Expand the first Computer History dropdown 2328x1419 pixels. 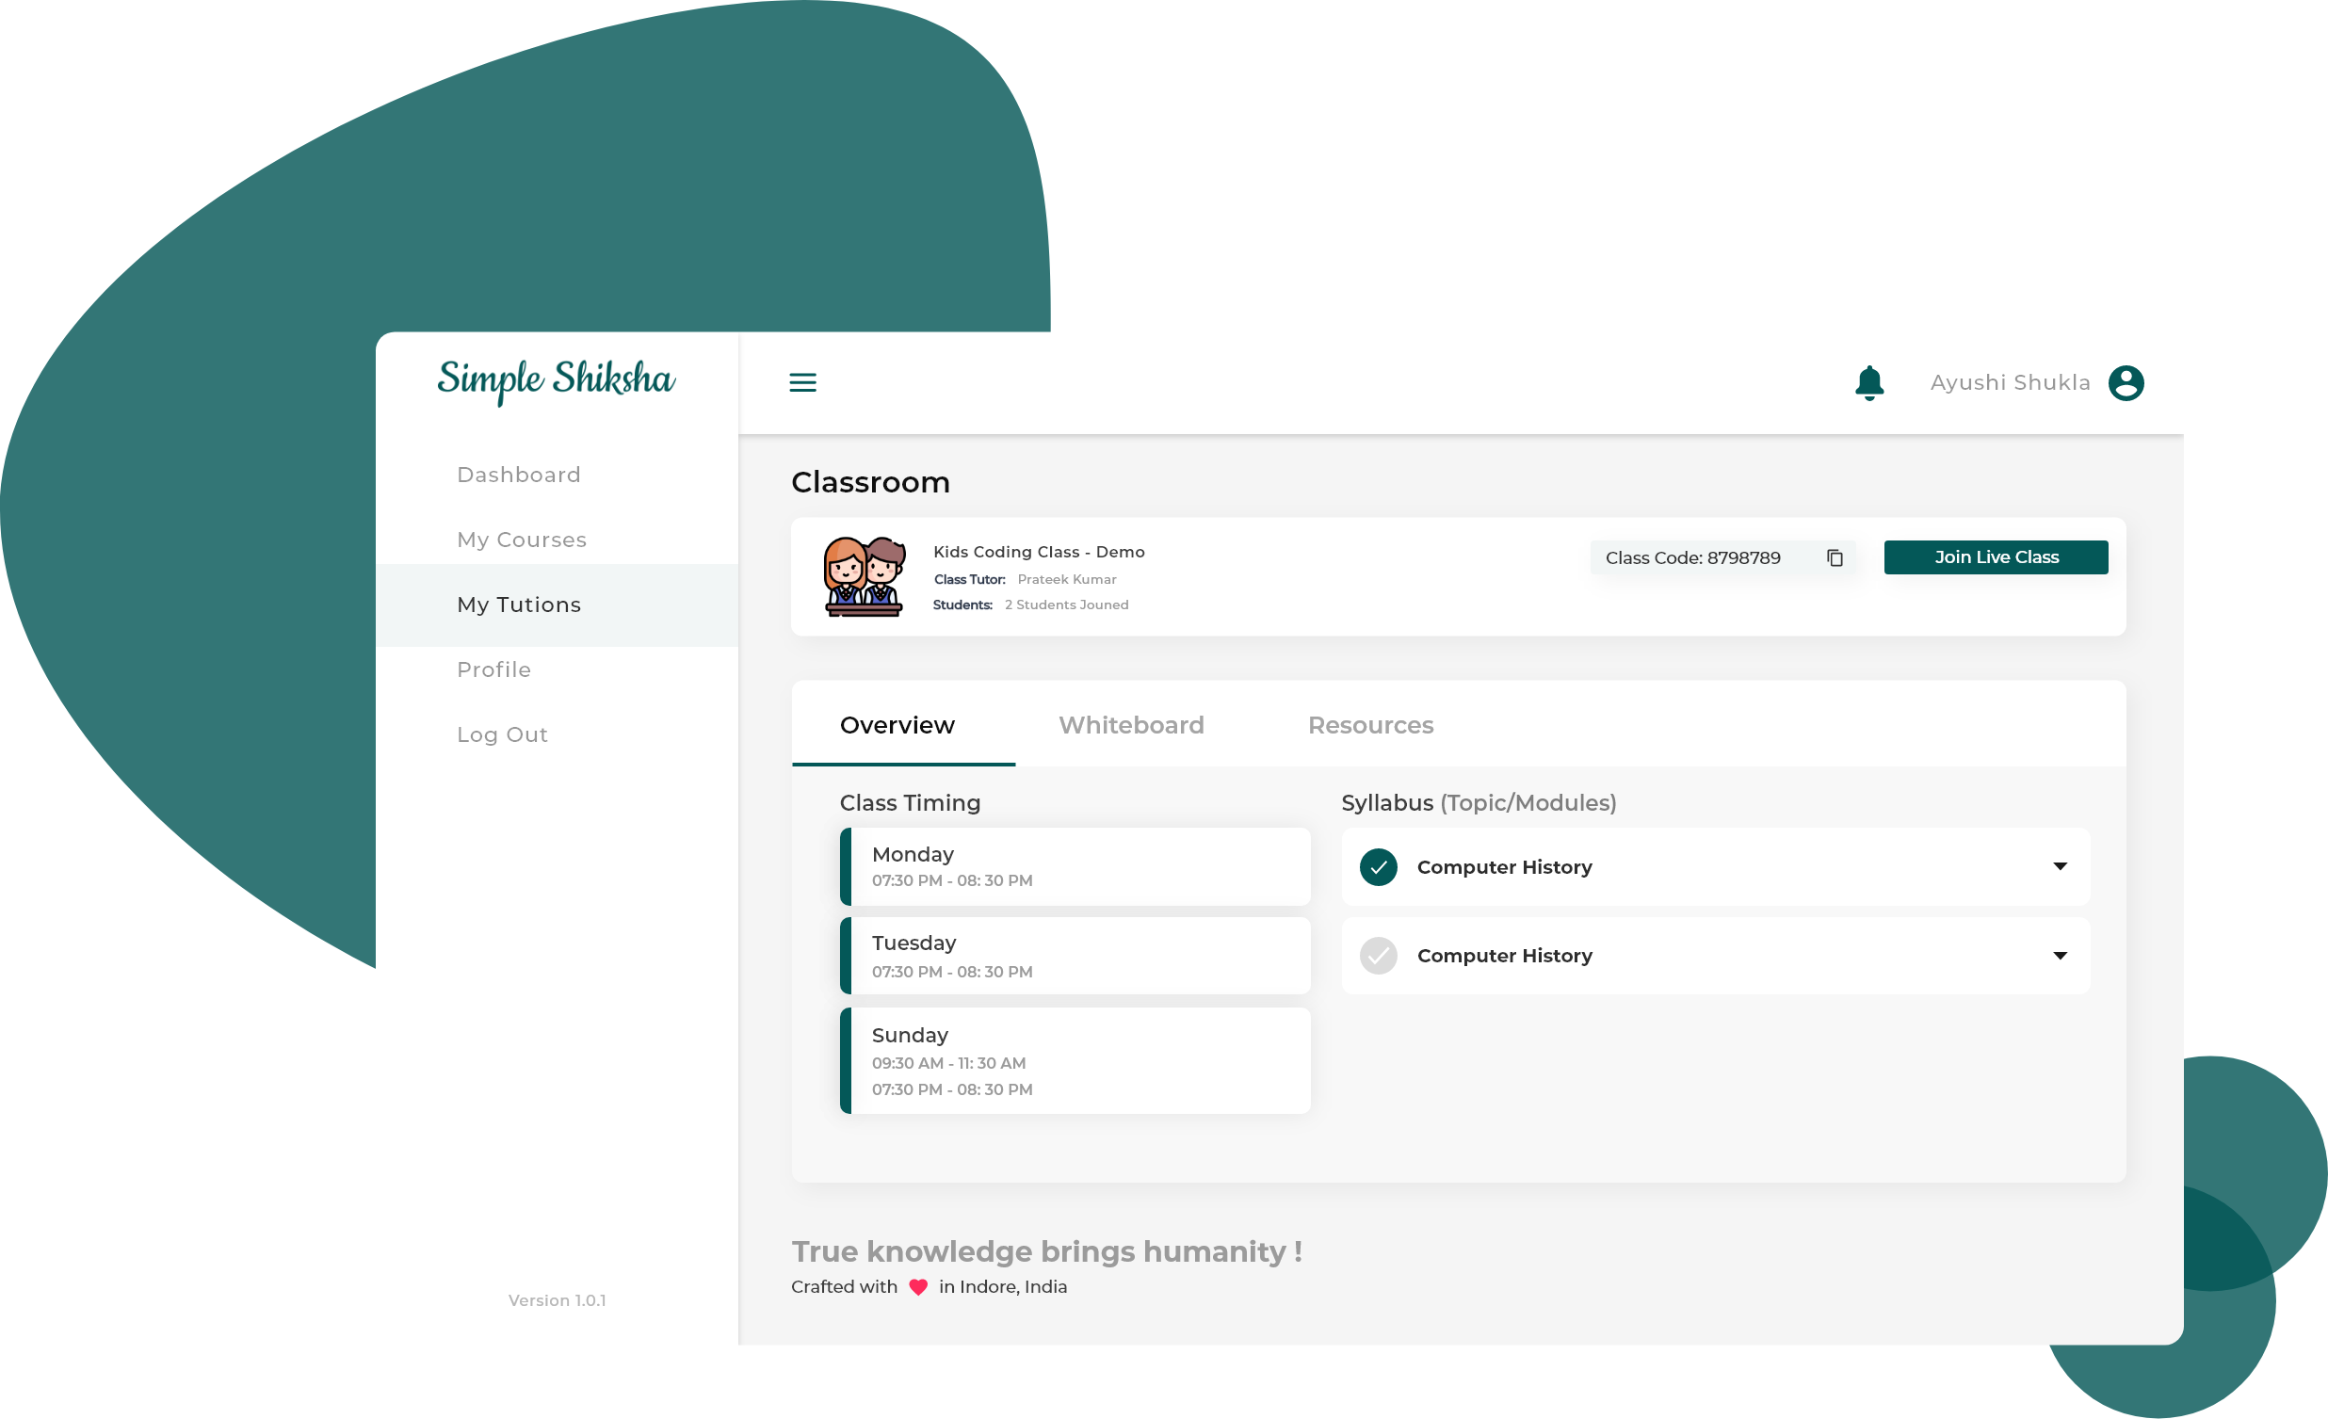[x=2069, y=866]
